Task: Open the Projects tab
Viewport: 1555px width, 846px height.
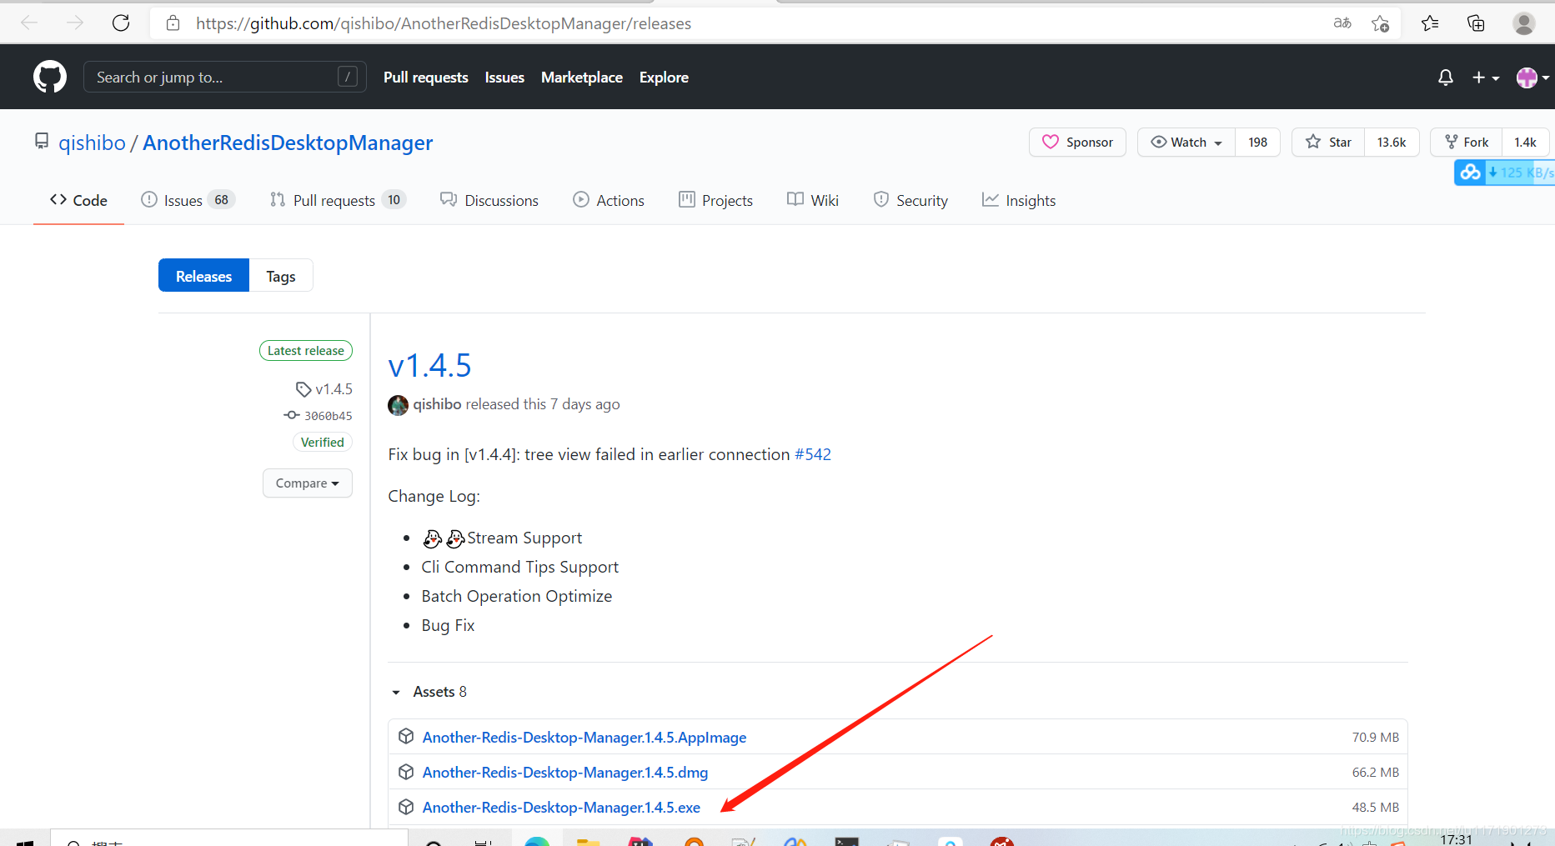Action: [x=715, y=201]
